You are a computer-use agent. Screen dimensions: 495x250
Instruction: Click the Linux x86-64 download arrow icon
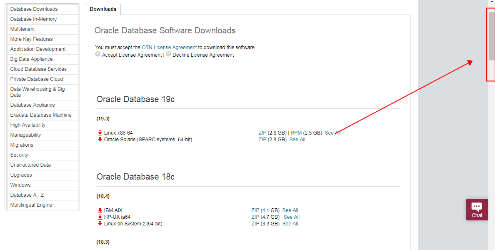tap(100, 133)
